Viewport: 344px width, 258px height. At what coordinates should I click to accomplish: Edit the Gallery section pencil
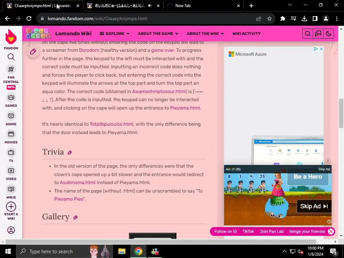point(76,217)
